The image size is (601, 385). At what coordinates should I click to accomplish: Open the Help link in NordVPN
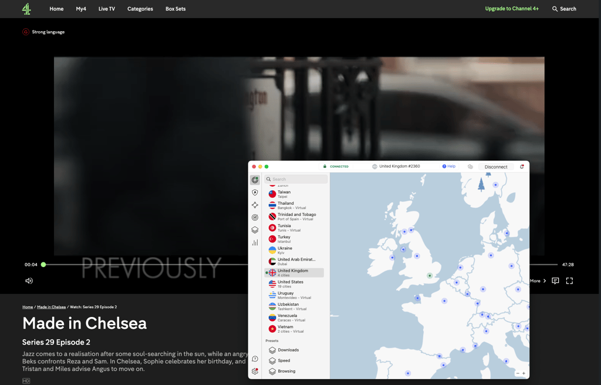coord(449,167)
